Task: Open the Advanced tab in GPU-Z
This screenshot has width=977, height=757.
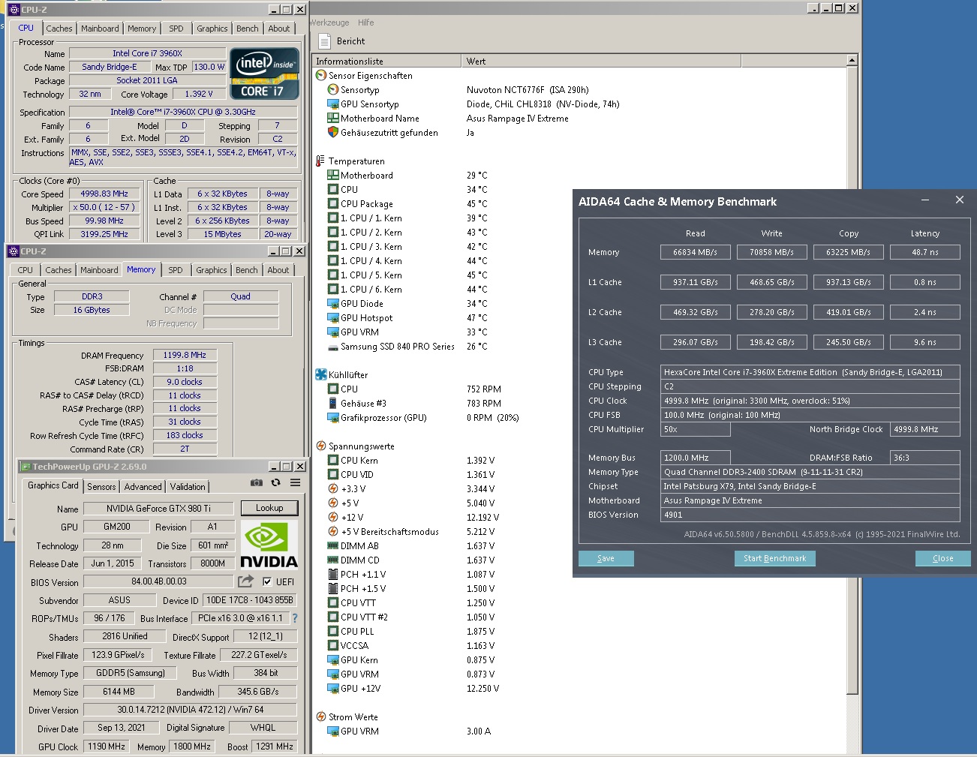Action: tap(143, 487)
